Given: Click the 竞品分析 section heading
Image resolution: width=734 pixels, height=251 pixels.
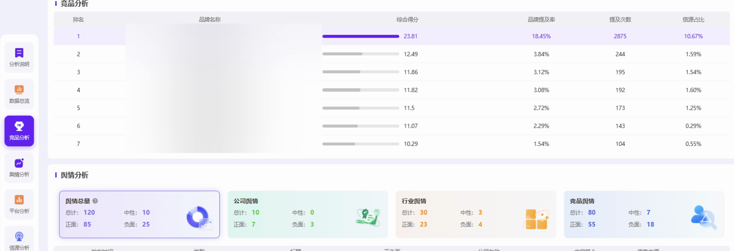Looking at the screenshot, I should point(74,4).
